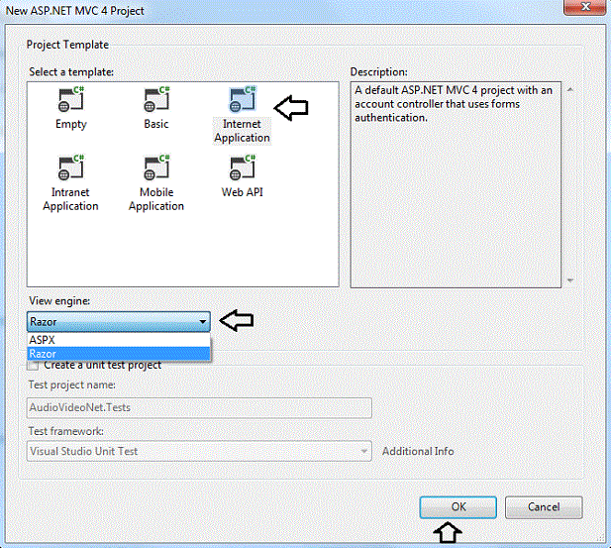611x549 pixels.
Task: Click the 'Mobile Application' label text
Action: (x=156, y=199)
